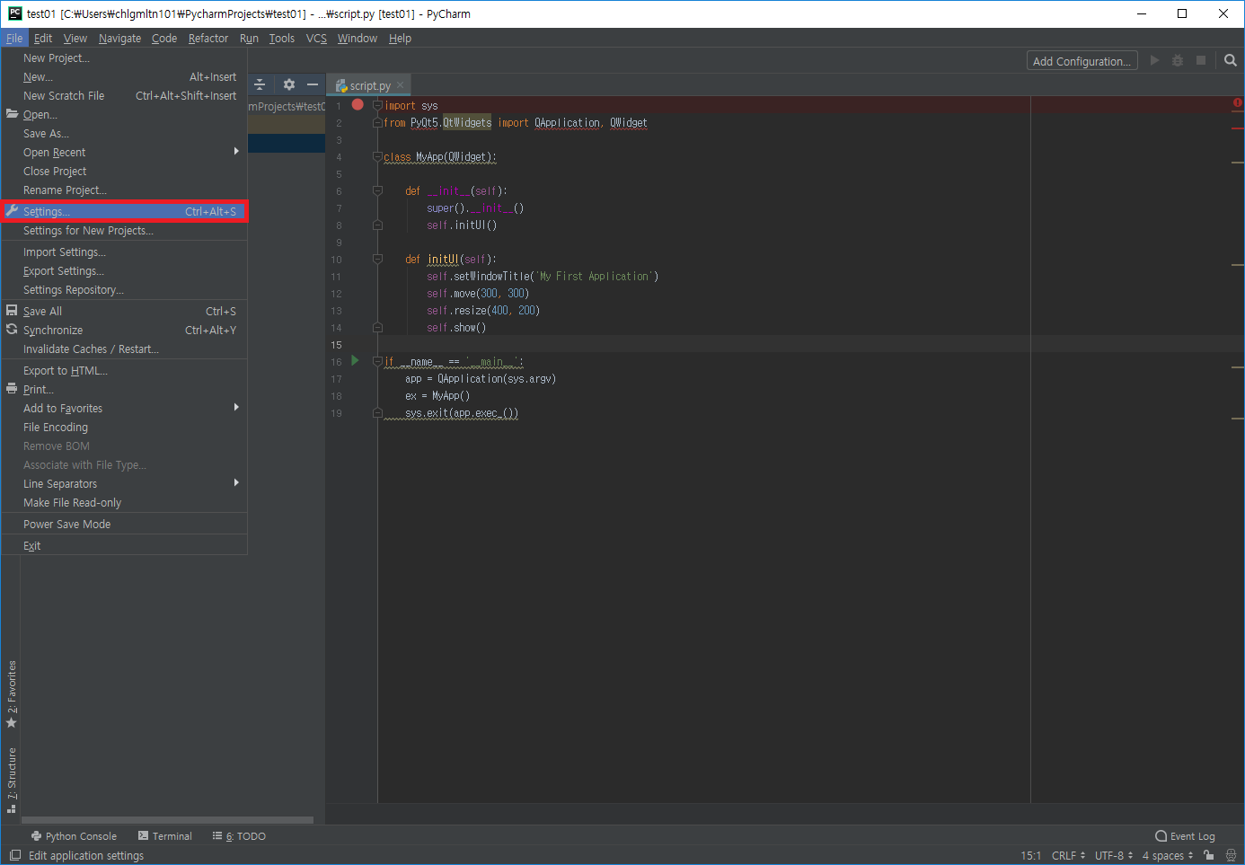
Task: Change 4 spaces indent setting
Action: (x=1168, y=855)
